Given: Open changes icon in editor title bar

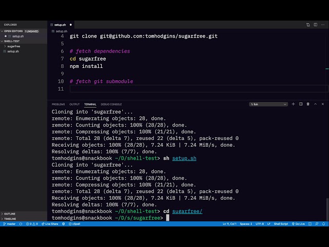Looking at the screenshot, I should click(x=308, y=25).
